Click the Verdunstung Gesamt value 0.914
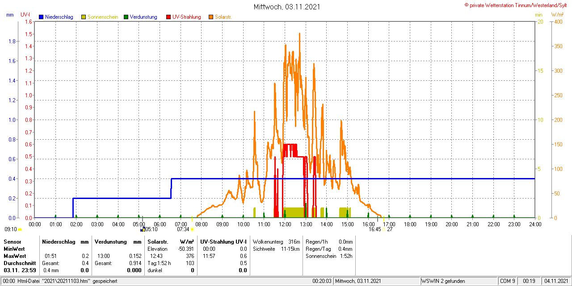The width and height of the screenshot is (572, 286). tap(135, 263)
